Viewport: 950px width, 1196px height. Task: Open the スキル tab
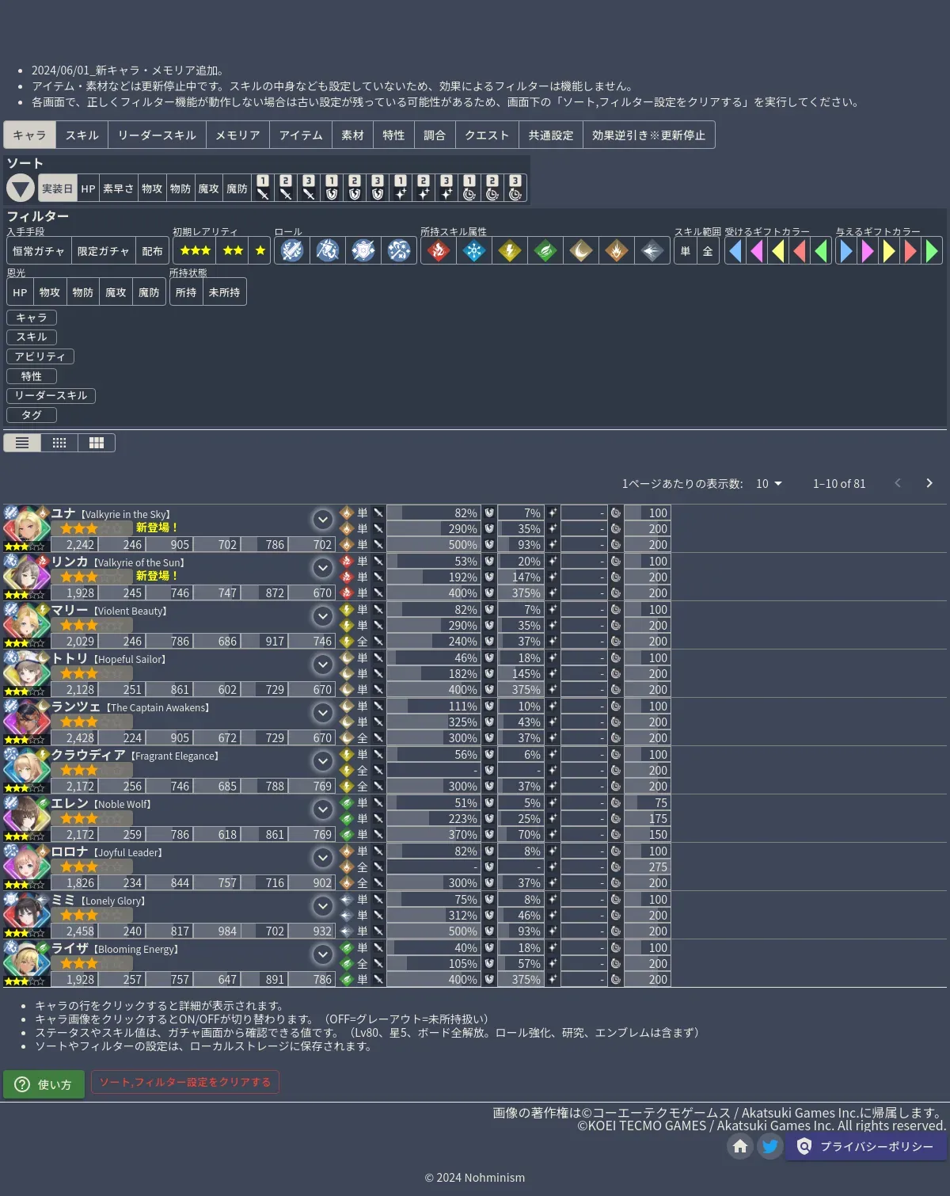coord(82,135)
